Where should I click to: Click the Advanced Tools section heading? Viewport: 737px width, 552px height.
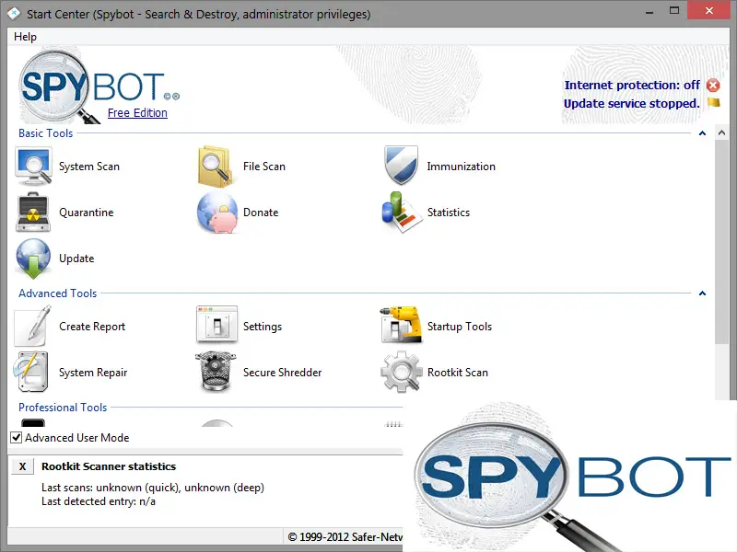coord(57,293)
